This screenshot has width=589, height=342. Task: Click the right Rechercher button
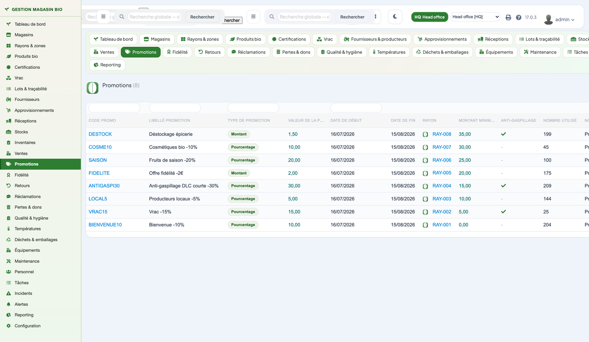[x=352, y=17]
